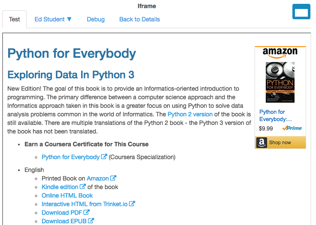Viewport: 316px width, 225px height.
Task: Click the blue window icon button
Action: (x=301, y=12)
